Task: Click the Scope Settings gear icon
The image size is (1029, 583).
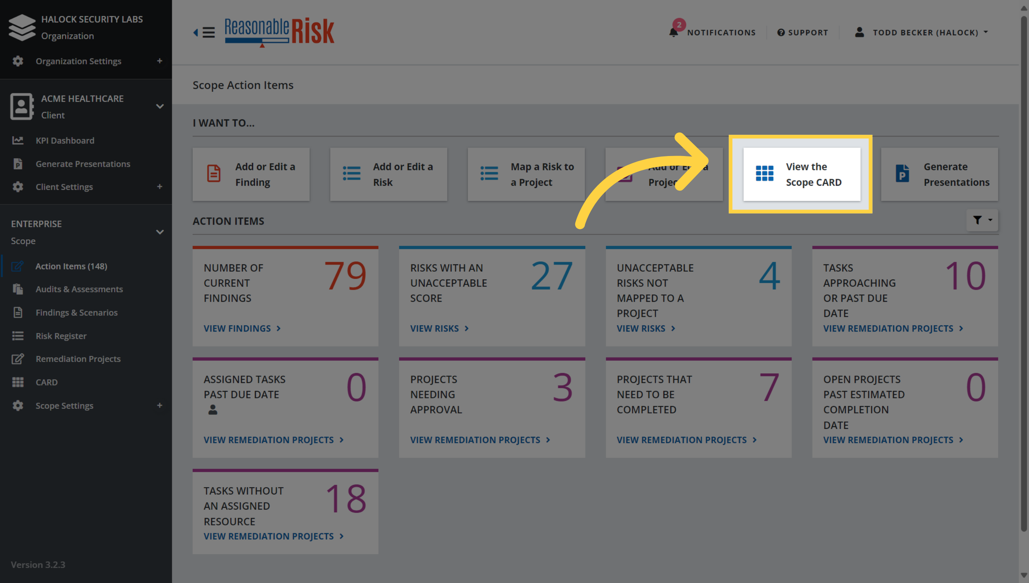Action: (18, 405)
